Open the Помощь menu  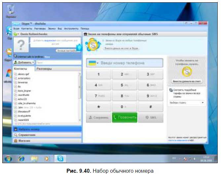coord(85,29)
